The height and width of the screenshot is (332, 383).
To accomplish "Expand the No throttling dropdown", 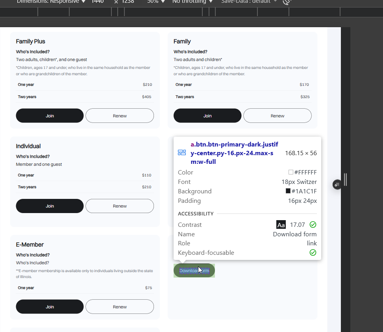I will (192, 2).
